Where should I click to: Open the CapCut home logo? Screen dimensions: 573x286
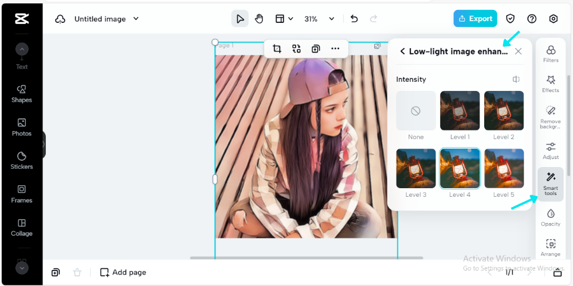(x=22, y=19)
